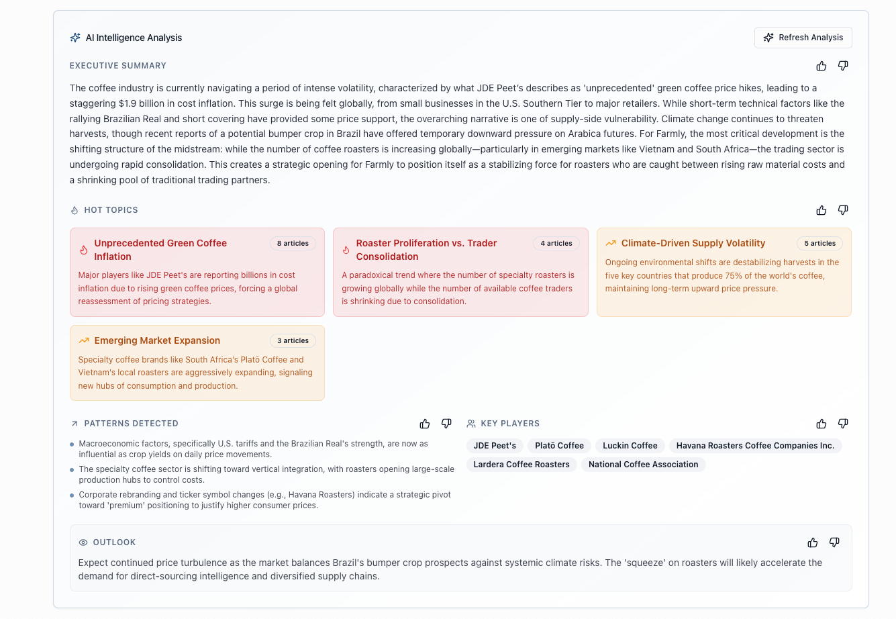Click the sparkle icon inside Refresh Analysis
The height and width of the screenshot is (619, 896).
pos(768,38)
